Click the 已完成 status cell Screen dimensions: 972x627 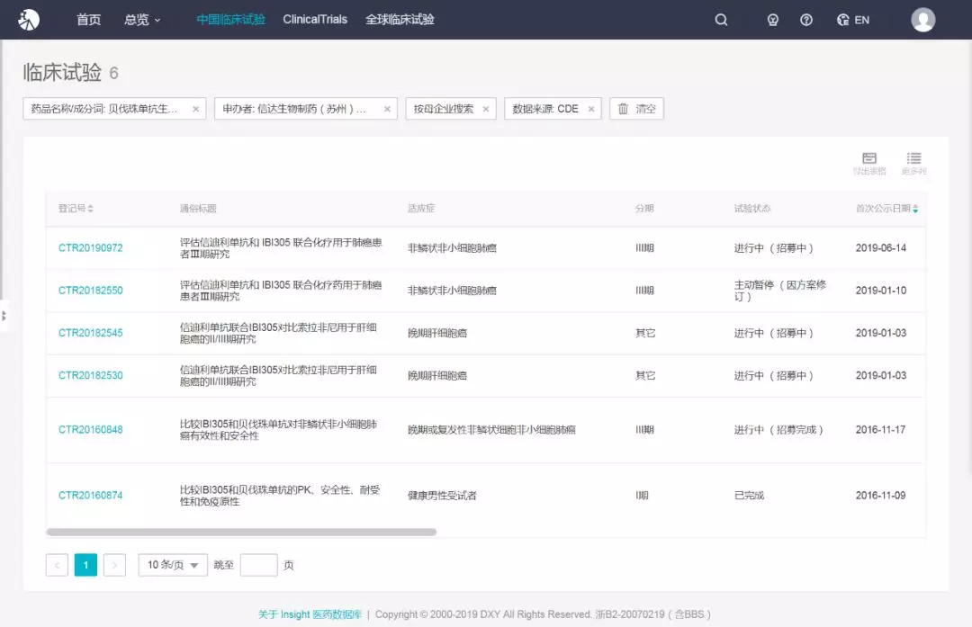pos(750,496)
